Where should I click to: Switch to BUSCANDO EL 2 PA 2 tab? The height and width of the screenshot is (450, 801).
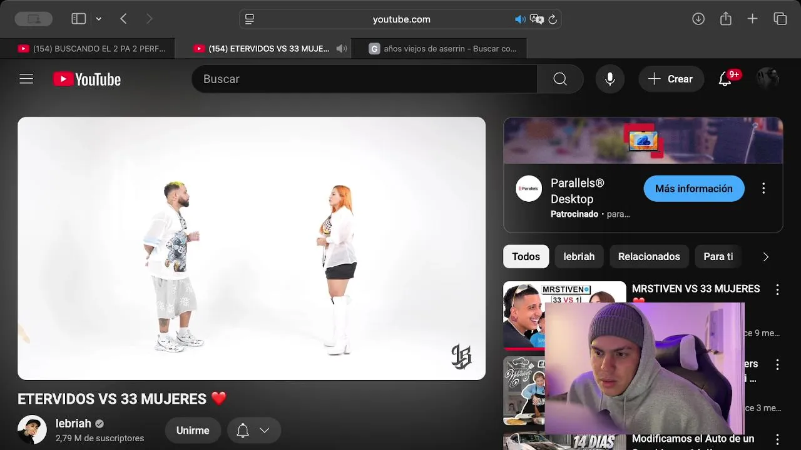tap(88, 48)
